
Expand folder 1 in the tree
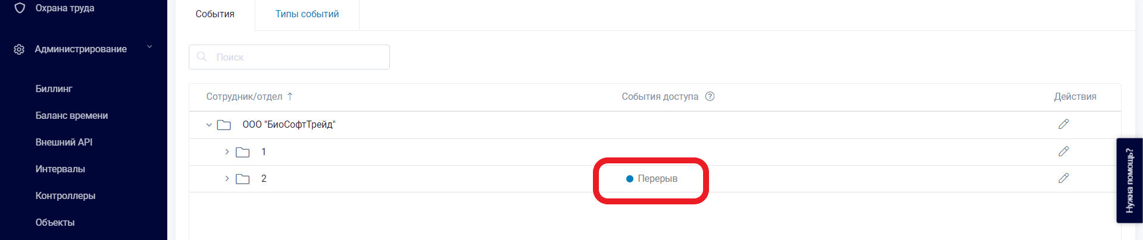[227, 151]
